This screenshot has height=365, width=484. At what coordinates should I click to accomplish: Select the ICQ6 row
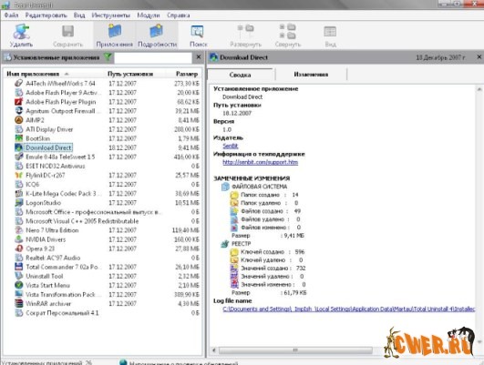pos(107,185)
